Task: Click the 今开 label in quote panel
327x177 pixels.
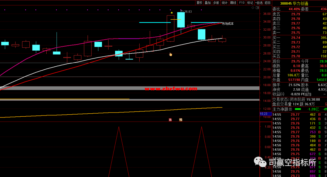Action: pyautogui.click(x=305, y=61)
